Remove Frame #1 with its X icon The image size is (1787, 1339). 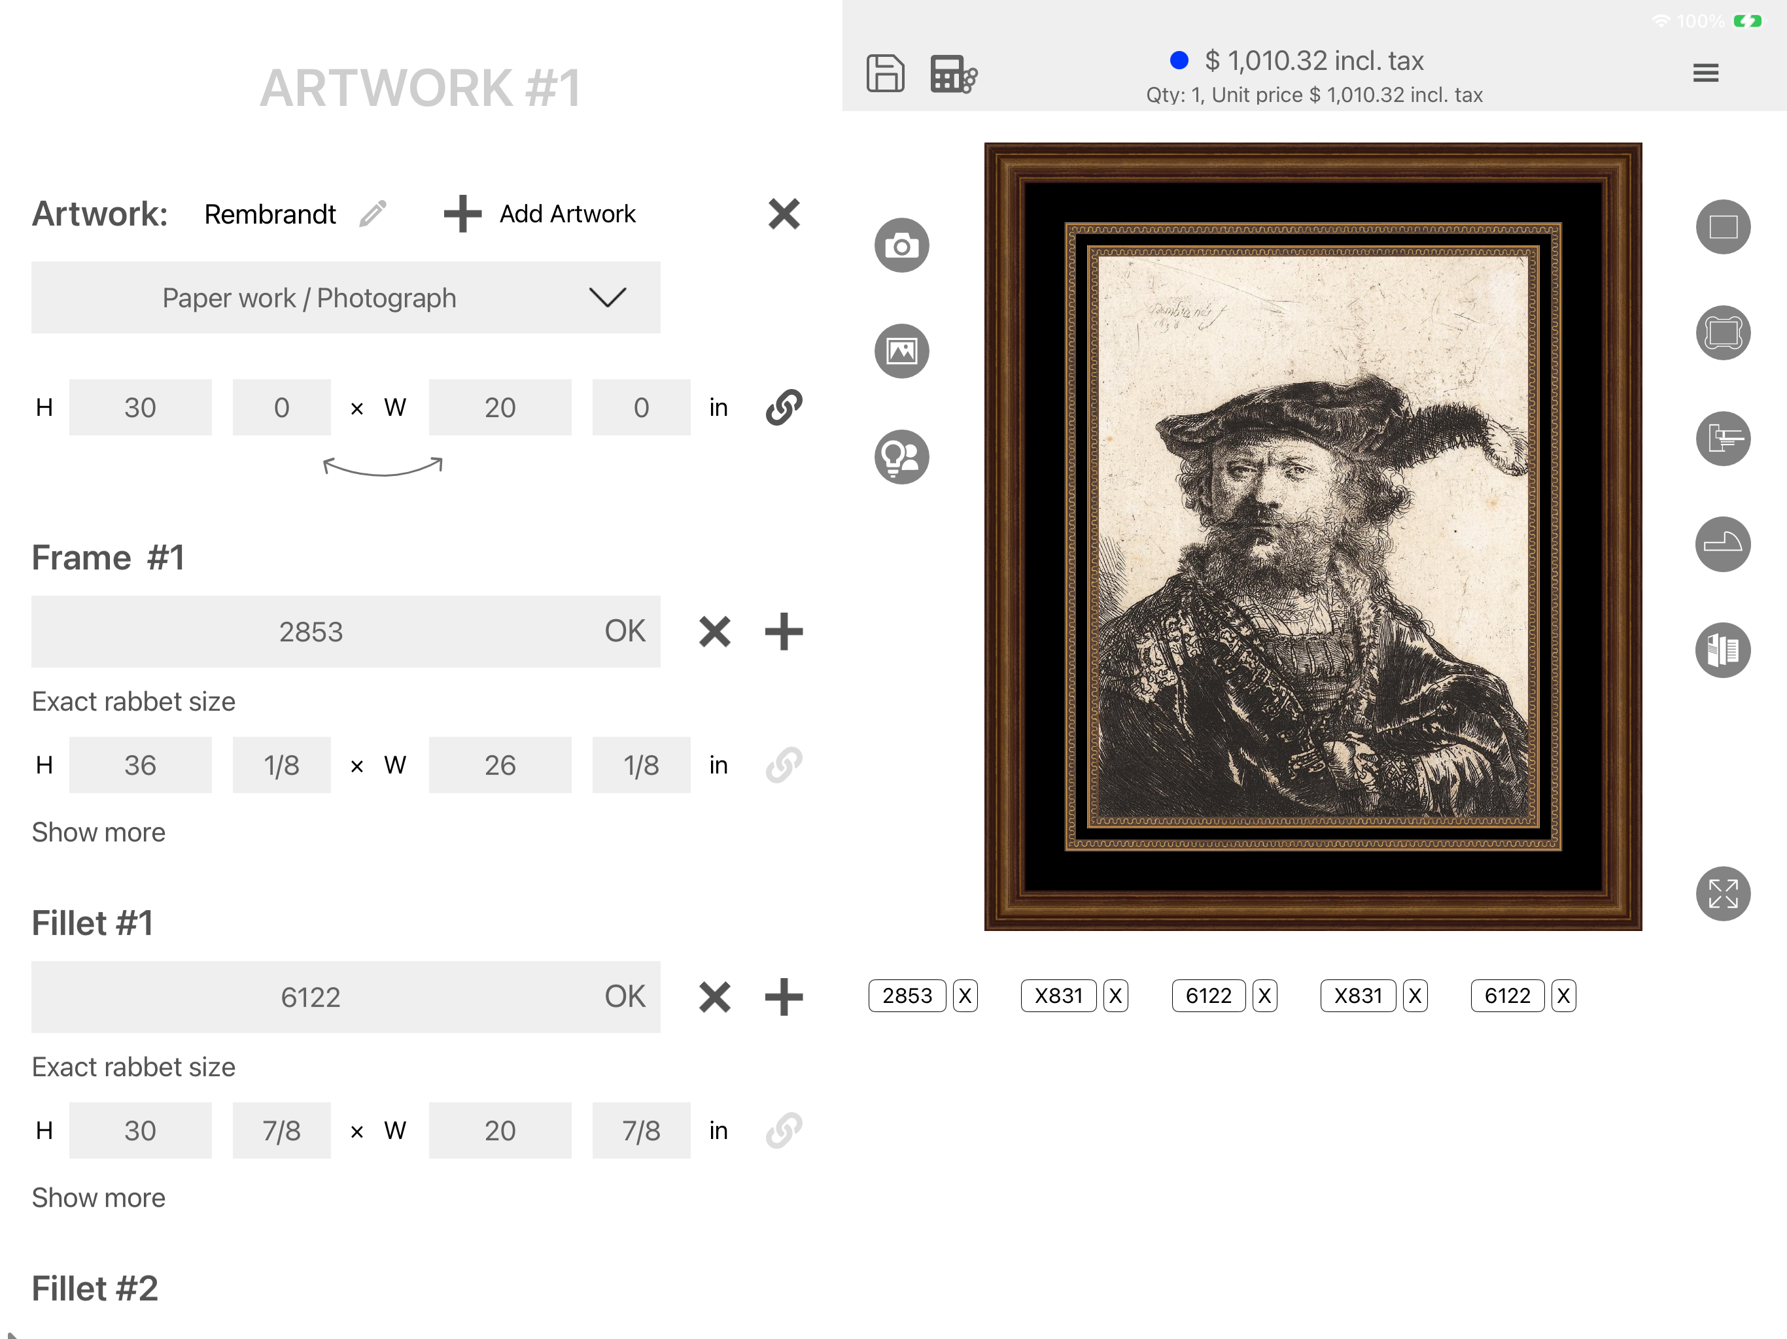click(x=715, y=632)
